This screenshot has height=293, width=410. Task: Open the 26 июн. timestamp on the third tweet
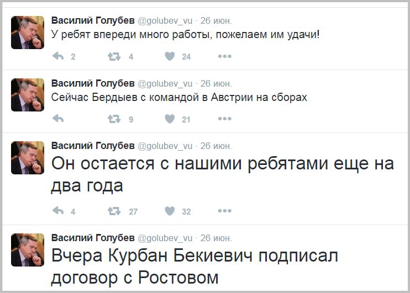tap(216, 146)
